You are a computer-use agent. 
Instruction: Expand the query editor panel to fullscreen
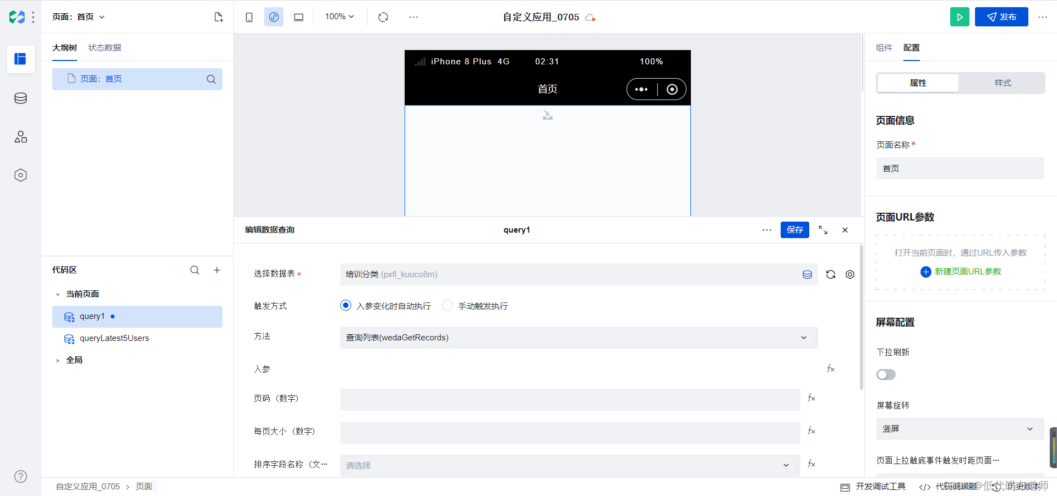click(823, 230)
